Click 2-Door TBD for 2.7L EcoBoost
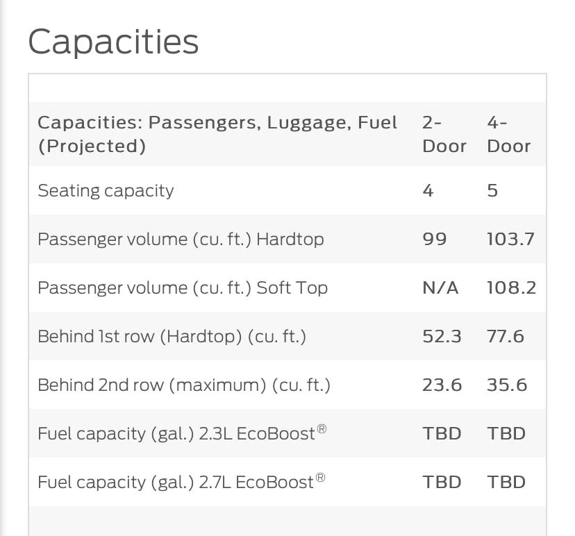Image resolution: width=575 pixels, height=536 pixels. point(442,482)
